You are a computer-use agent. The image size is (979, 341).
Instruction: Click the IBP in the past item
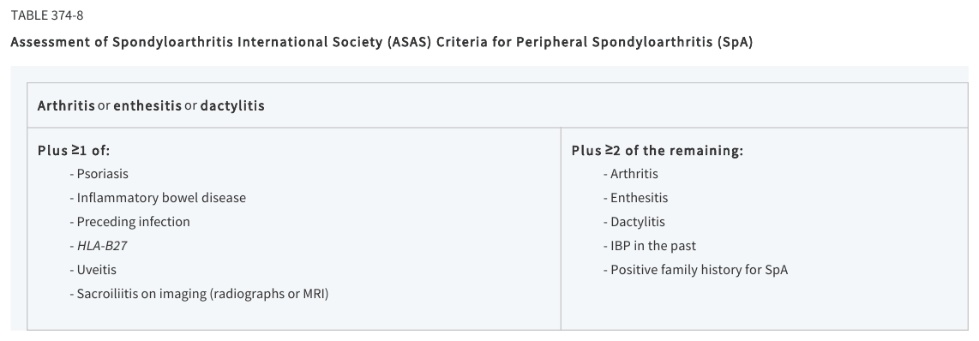pyautogui.click(x=650, y=245)
